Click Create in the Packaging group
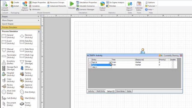The image size is (192, 108). [15, 2]
